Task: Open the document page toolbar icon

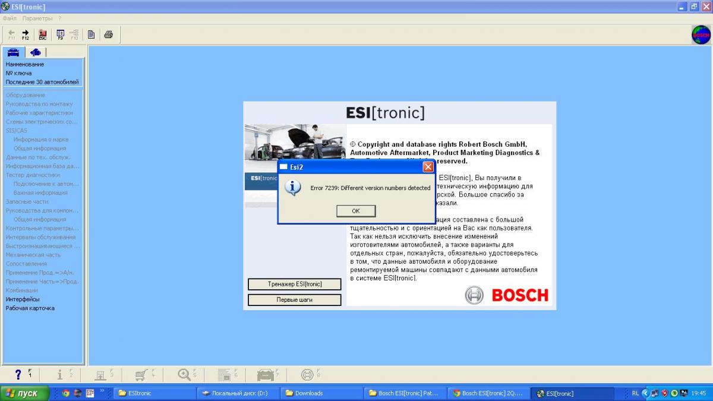Action: pyautogui.click(x=92, y=34)
